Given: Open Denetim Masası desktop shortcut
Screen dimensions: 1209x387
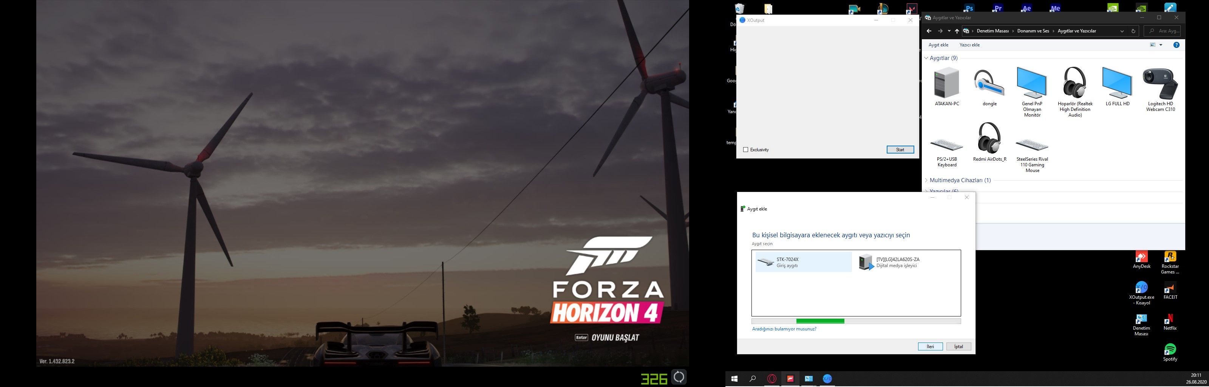Looking at the screenshot, I should pyautogui.click(x=1141, y=325).
